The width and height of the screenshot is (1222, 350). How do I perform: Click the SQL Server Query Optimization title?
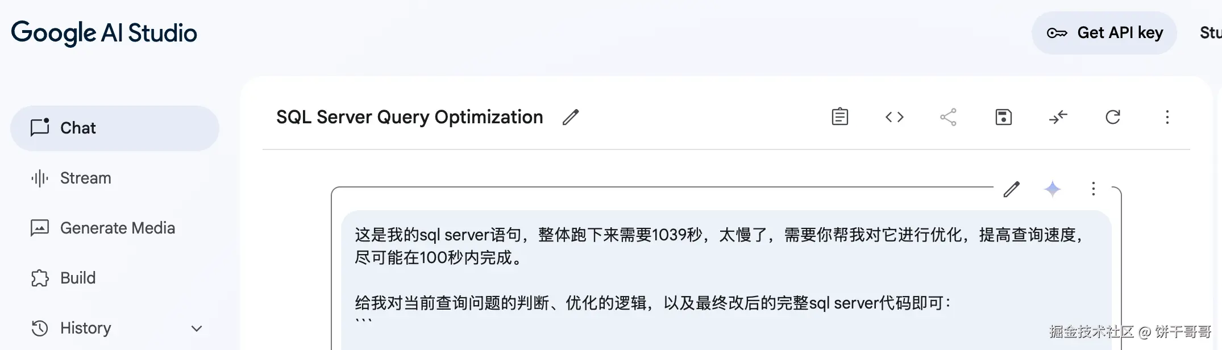[409, 117]
